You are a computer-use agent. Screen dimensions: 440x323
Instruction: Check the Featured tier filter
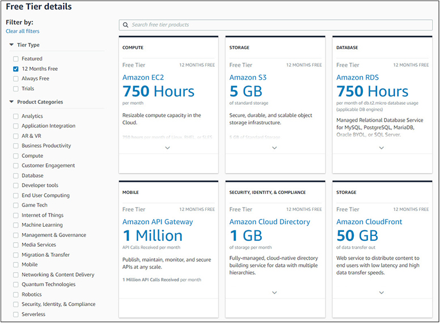coord(16,59)
